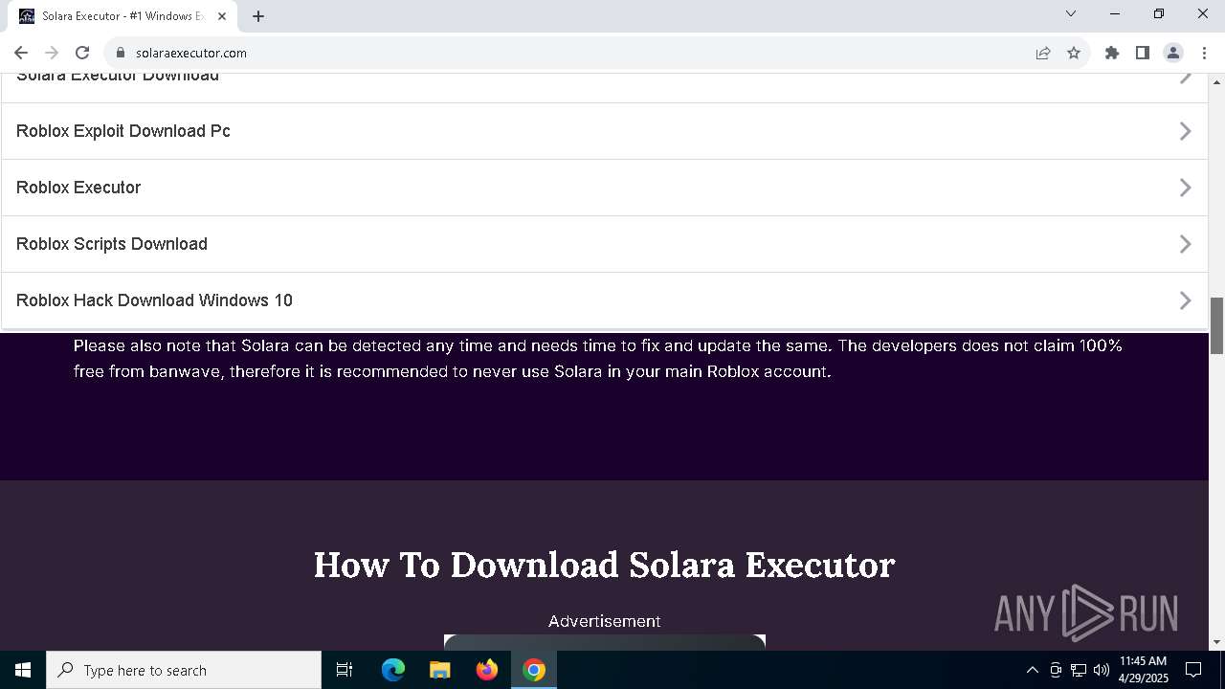Open the taskbar clock and date
This screenshot has width=1225, height=689.
click(1143, 670)
